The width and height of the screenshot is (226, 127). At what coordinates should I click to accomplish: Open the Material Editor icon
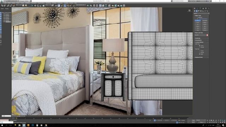pos(109,6)
